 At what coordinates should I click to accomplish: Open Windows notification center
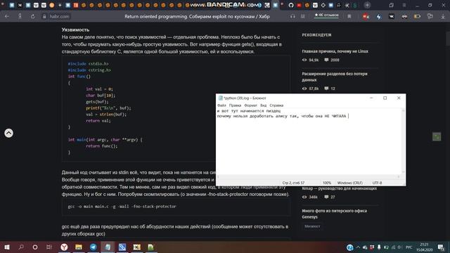point(442,247)
